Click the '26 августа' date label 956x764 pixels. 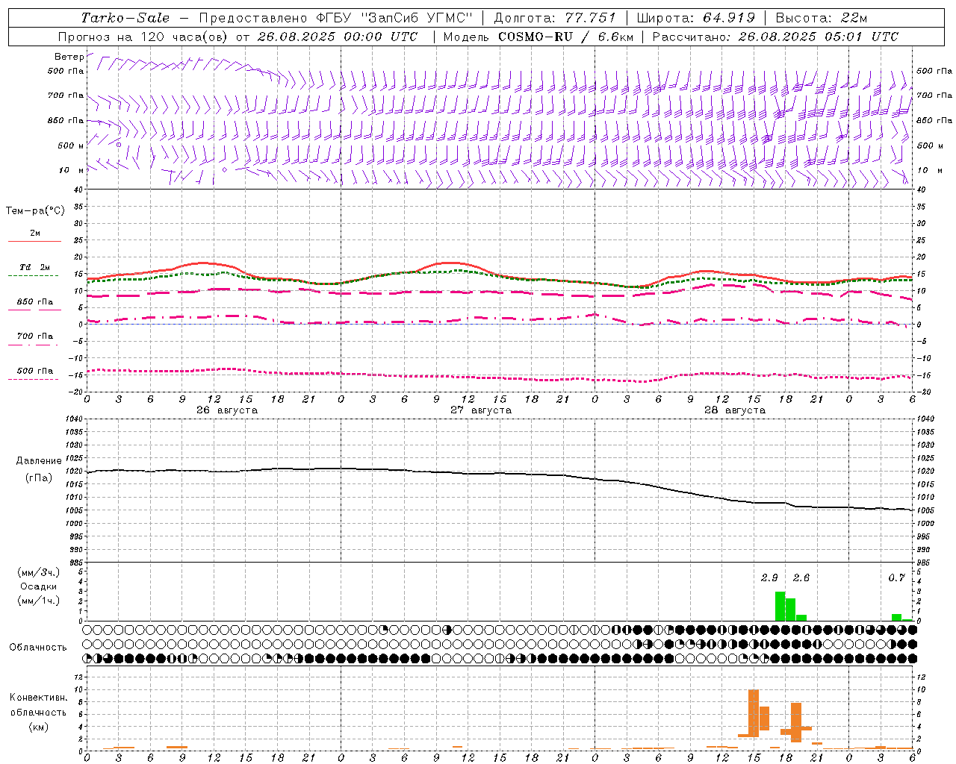pos(227,410)
